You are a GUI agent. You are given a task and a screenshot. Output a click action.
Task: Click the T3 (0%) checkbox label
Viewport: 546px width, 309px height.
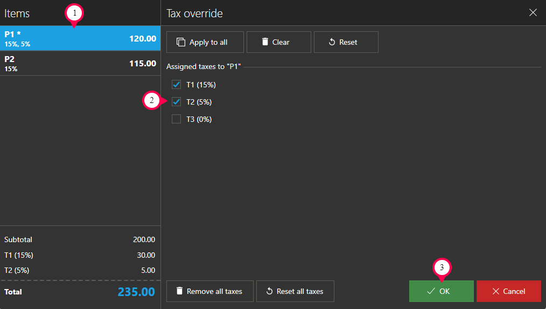(199, 119)
